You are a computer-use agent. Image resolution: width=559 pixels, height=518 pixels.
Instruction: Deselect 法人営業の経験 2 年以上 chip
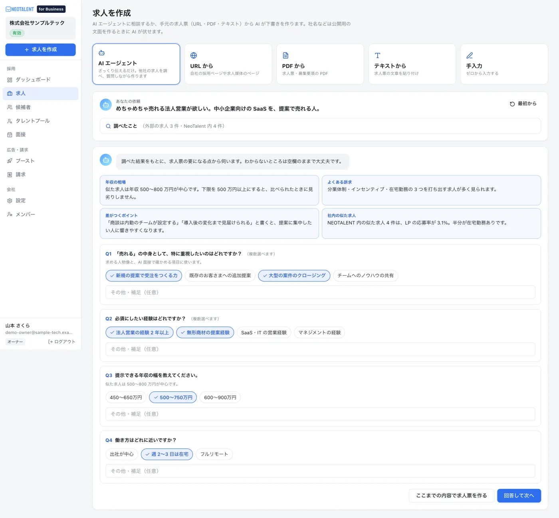click(x=139, y=333)
